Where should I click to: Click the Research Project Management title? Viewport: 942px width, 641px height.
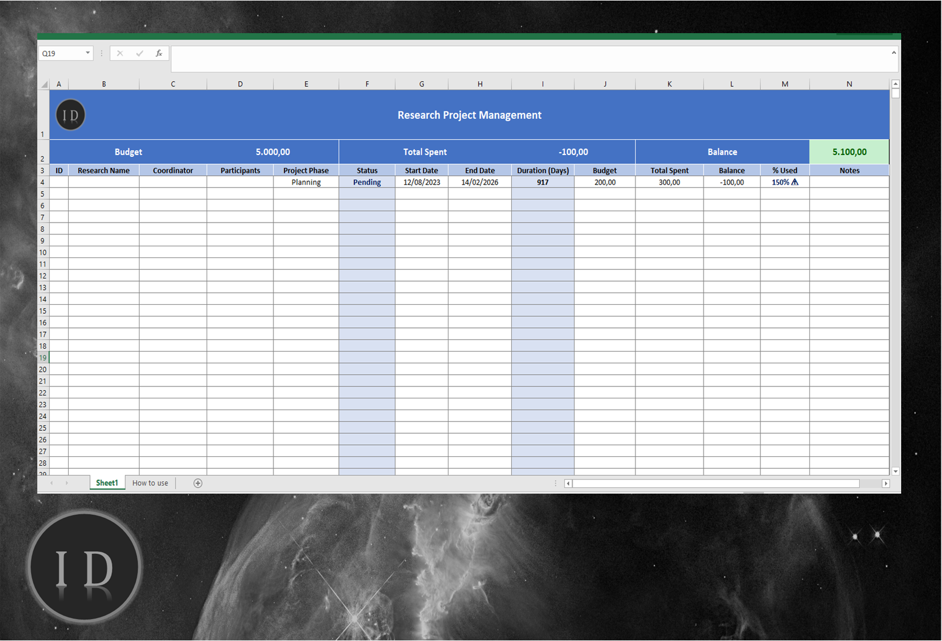pos(469,115)
